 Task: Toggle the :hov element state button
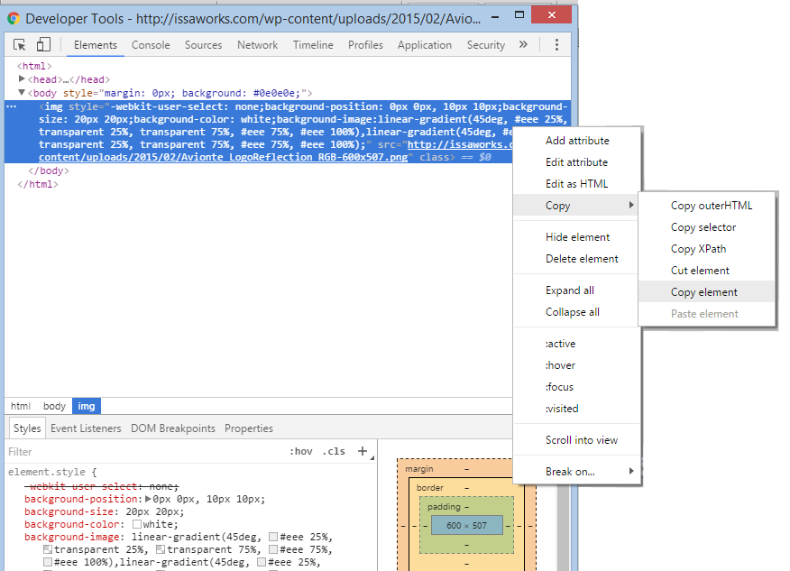click(x=301, y=452)
